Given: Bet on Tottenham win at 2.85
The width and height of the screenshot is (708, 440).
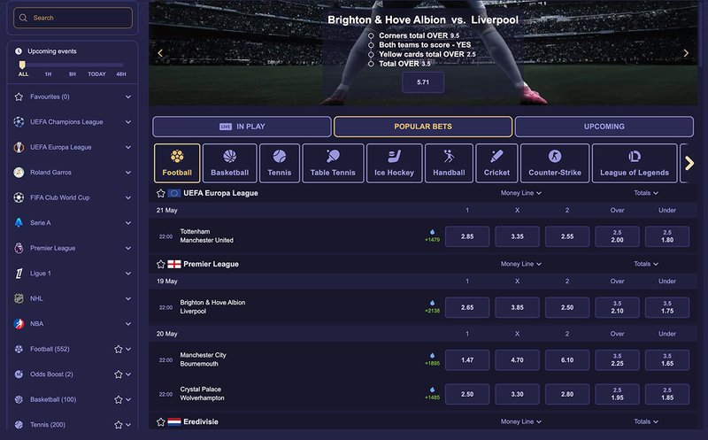Looking at the screenshot, I should click(x=467, y=236).
